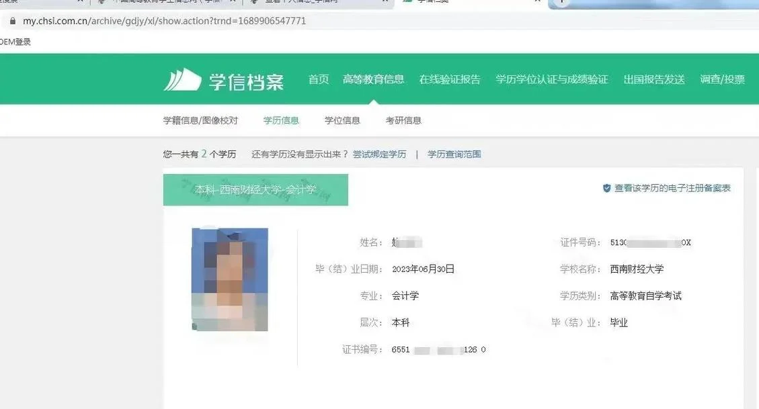Click the browser address bar URL
The height and width of the screenshot is (409, 759).
coord(165,21)
